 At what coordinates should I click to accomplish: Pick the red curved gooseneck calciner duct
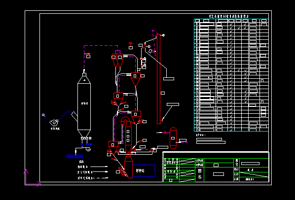[125, 121]
